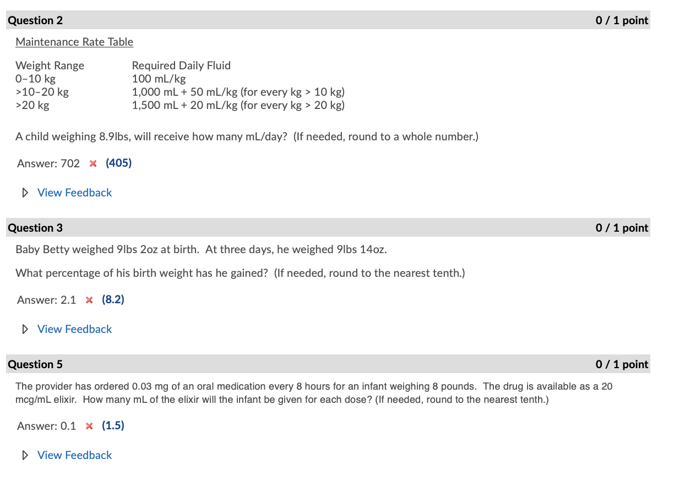
Task: Select the Question 2 header bar
Action: [328, 20]
